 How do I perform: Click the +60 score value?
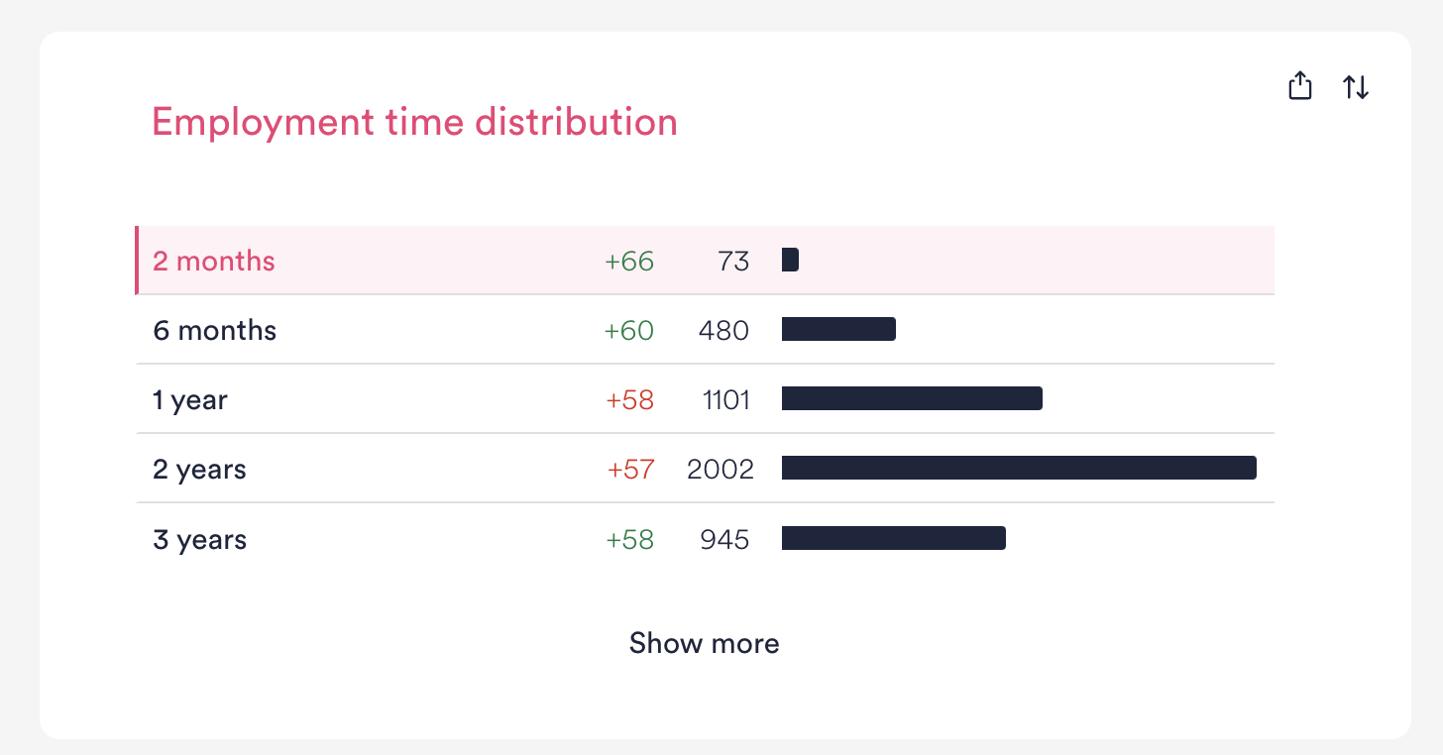pos(629,331)
